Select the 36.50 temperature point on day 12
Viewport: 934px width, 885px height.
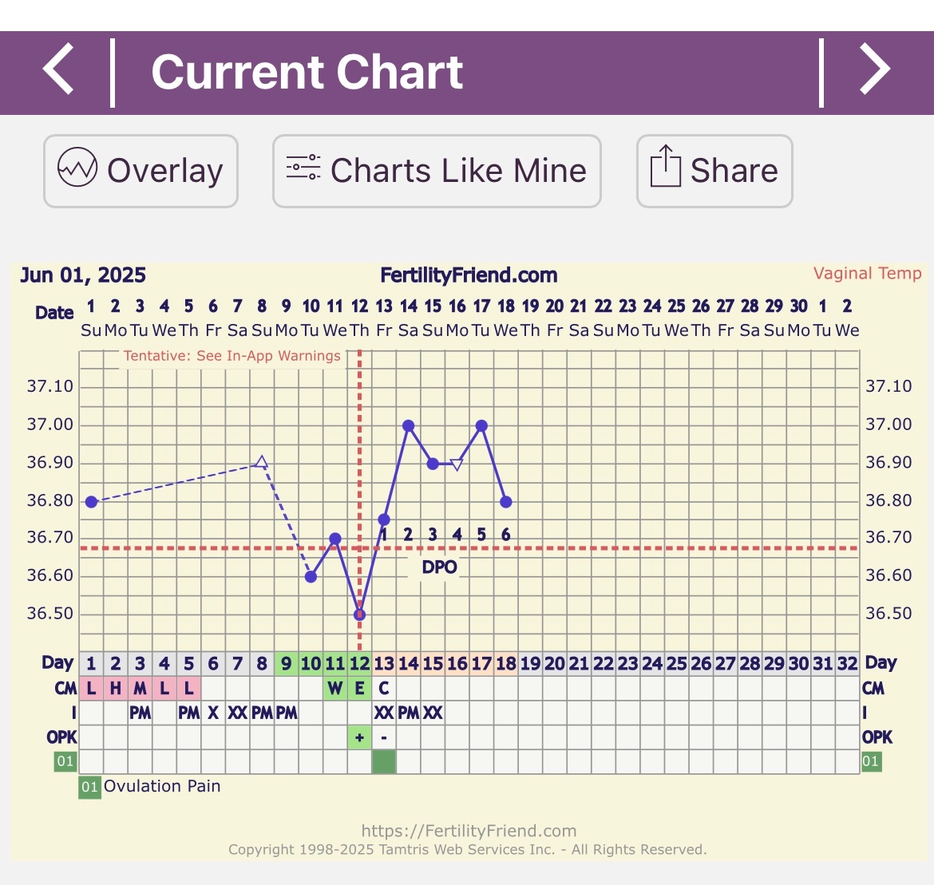click(359, 614)
